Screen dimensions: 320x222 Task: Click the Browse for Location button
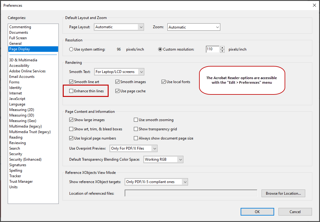[x=283, y=193]
